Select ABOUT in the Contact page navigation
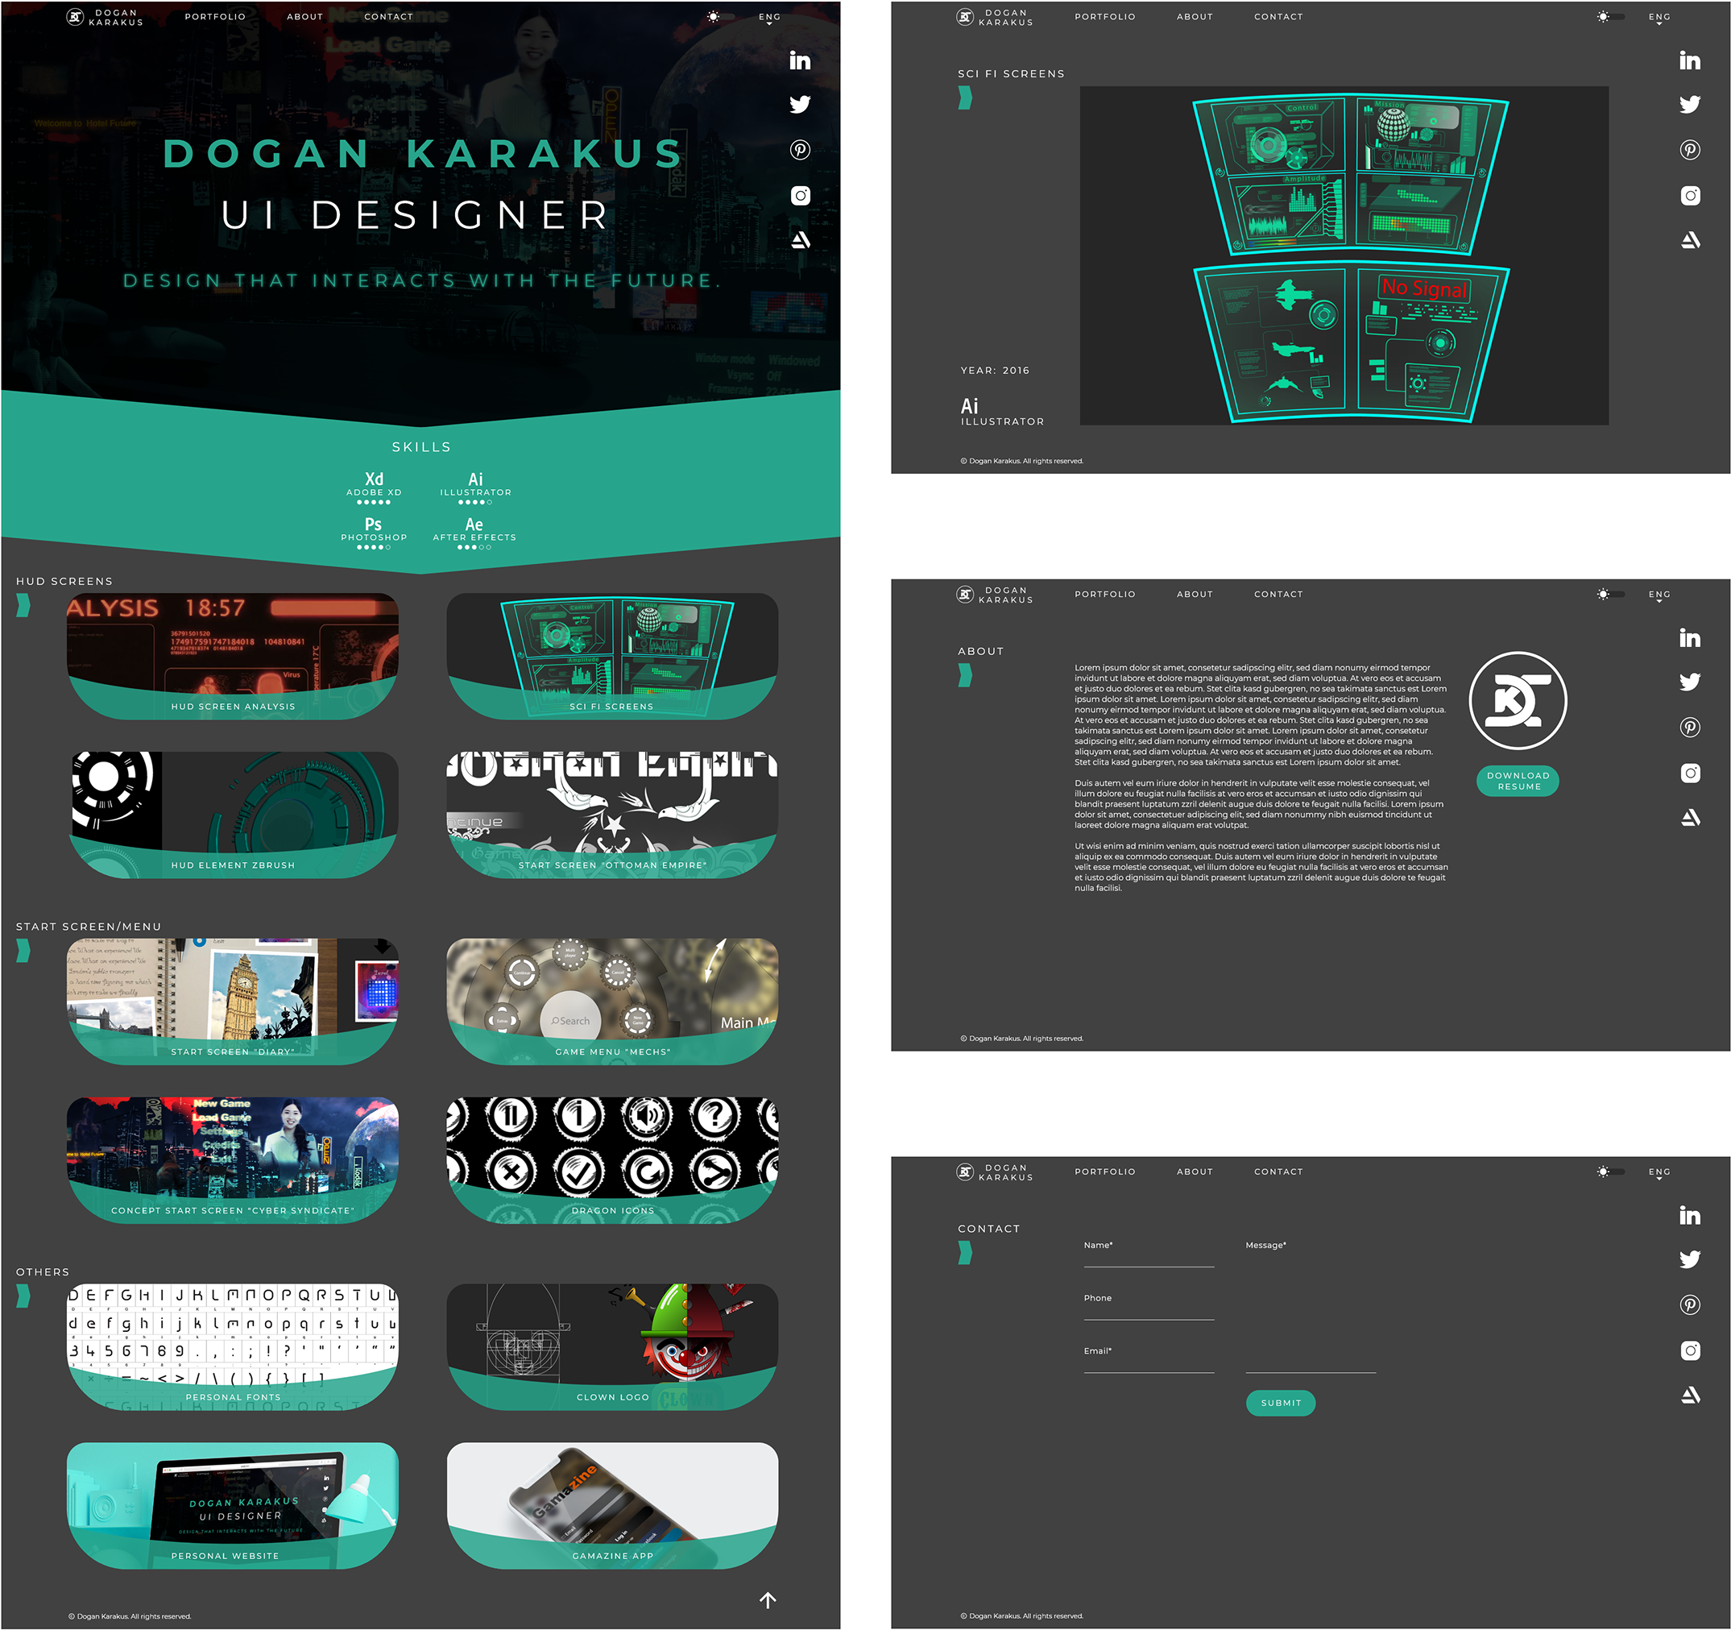 coord(1195,1172)
